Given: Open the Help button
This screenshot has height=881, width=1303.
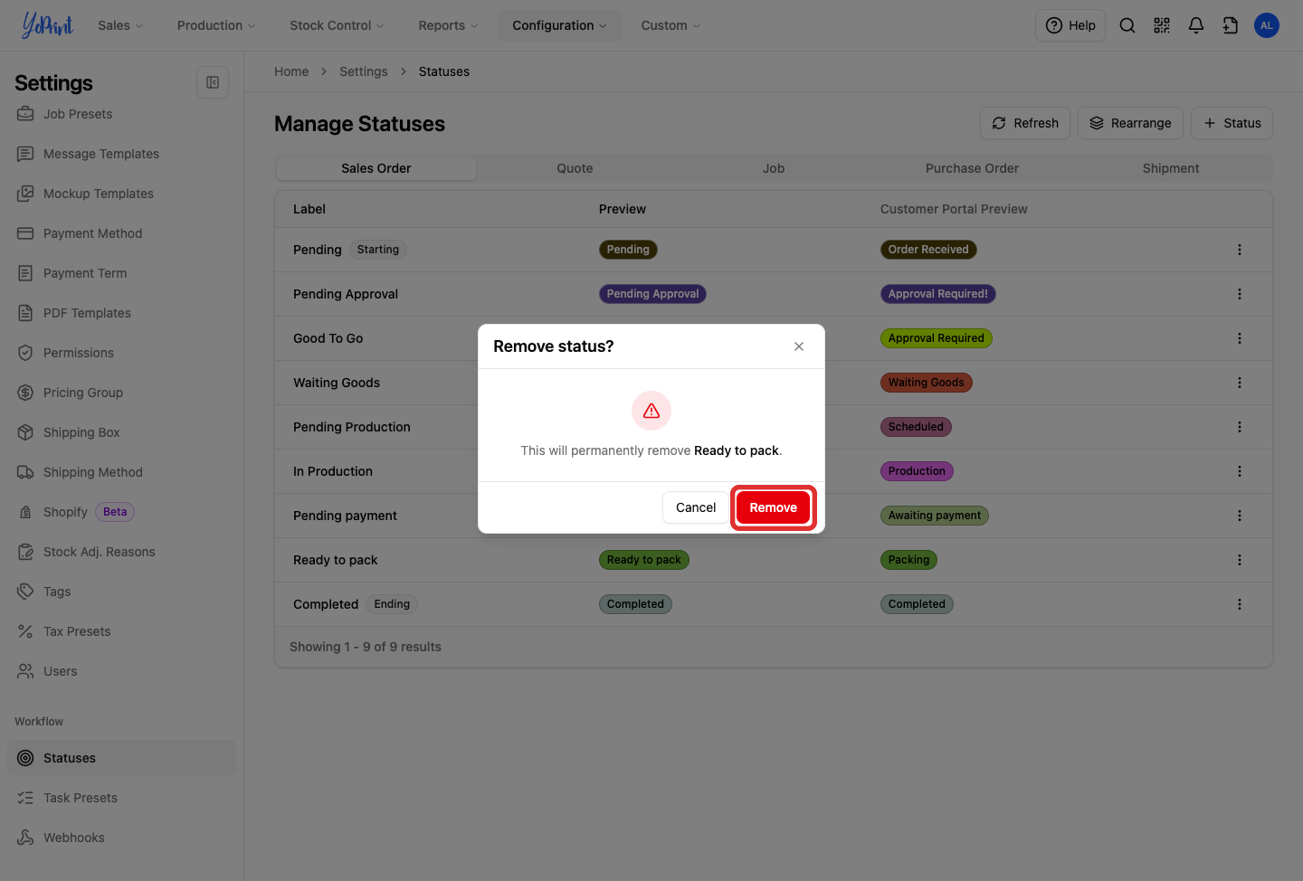Looking at the screenshot, I should pyautogui.click(x=1070, y=25).
